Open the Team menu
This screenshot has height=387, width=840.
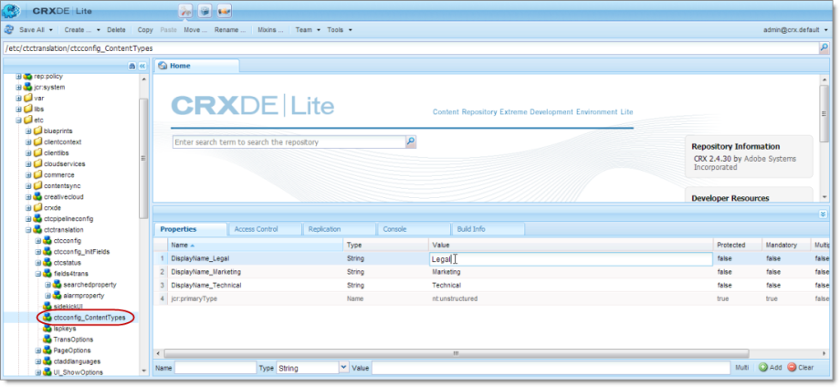[308, 30]
